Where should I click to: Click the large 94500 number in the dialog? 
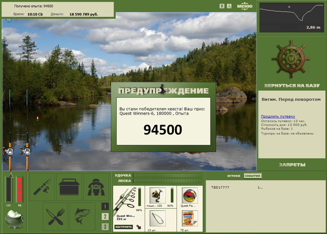tap(163, 130)
